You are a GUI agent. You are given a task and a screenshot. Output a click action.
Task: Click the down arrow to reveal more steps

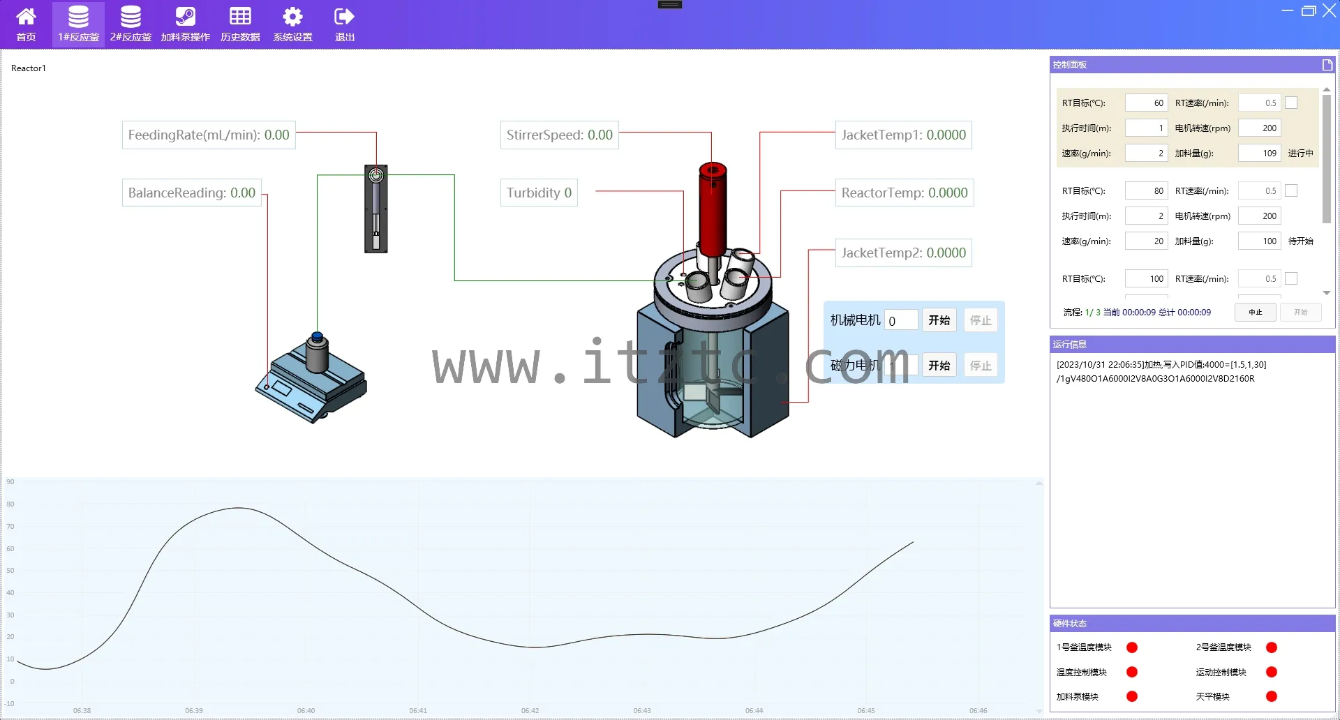click(x=1325, y=292)
